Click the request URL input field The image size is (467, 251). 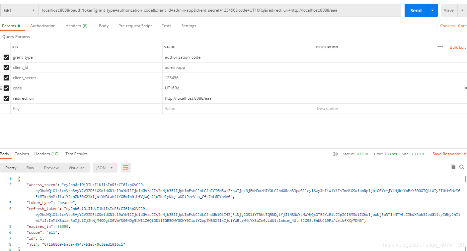220,10
